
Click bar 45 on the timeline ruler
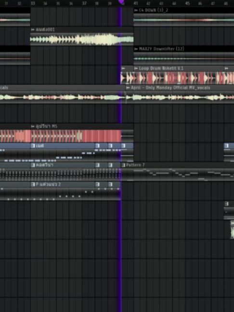point(187,3)
